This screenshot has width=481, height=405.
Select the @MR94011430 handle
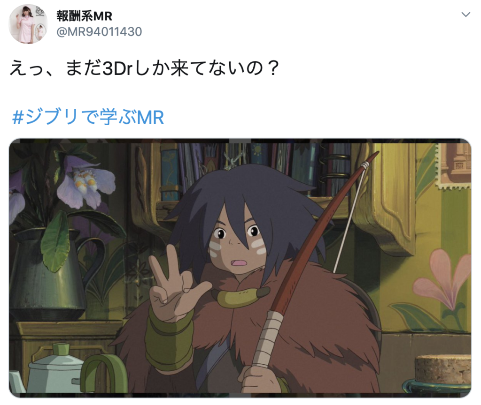(99, 32)
